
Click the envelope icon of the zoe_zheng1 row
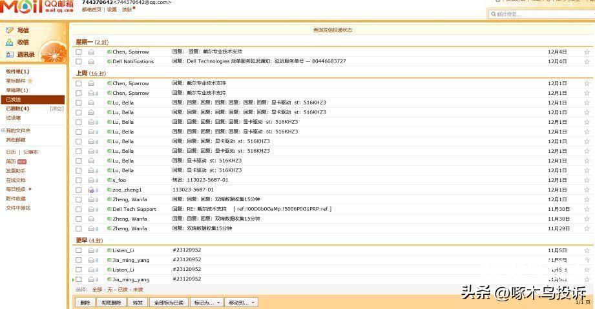pyautogui.click(x=91, y=190)
